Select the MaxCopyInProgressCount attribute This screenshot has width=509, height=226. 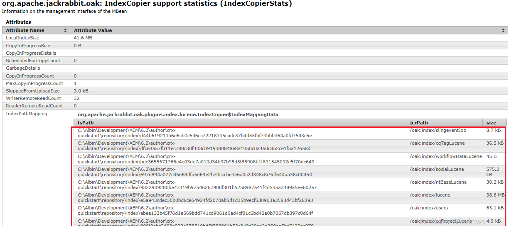(x=34, y=83)
